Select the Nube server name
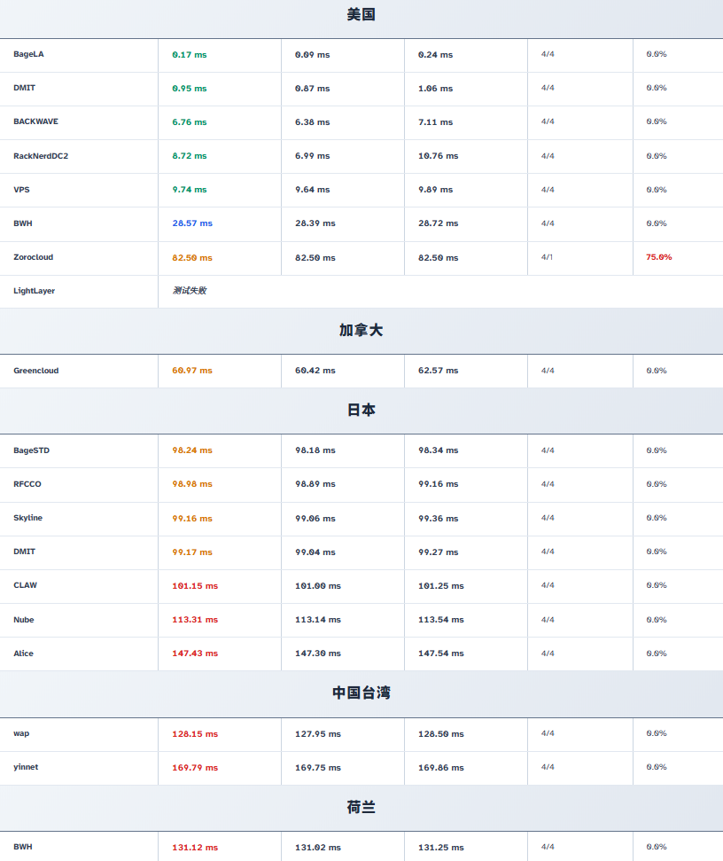Viewport: 723px width, 861px height. coord(23,620)
